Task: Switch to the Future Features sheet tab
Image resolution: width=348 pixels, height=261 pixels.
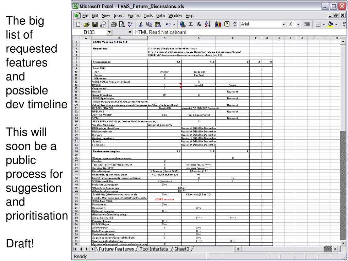Action: click(116, 249)
